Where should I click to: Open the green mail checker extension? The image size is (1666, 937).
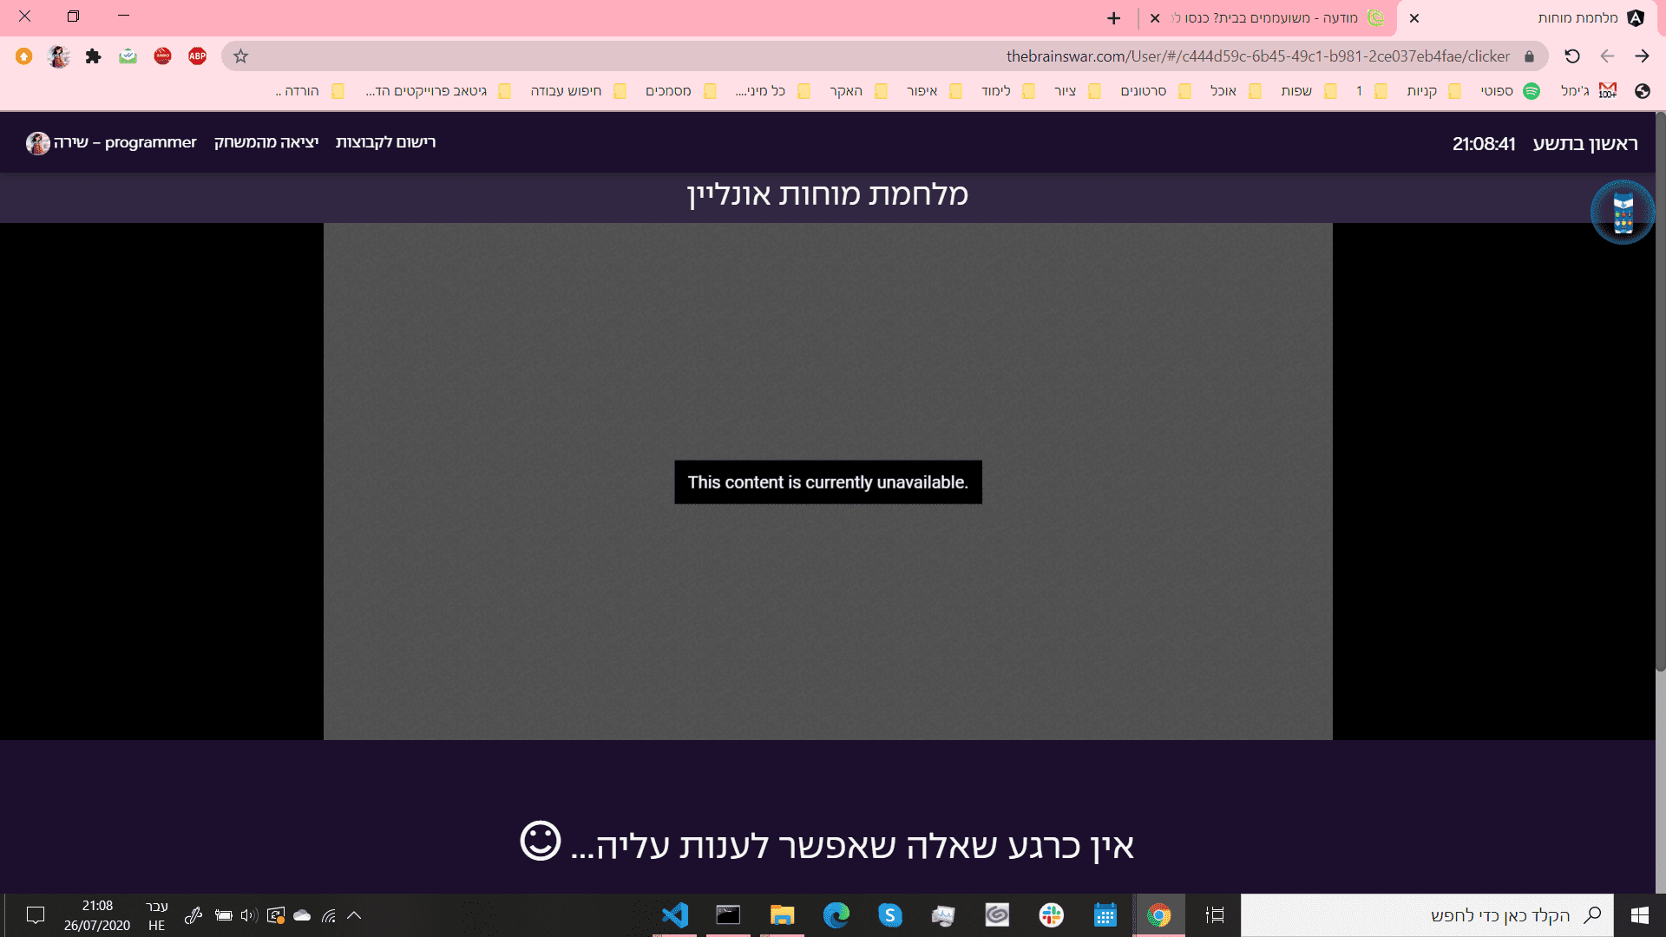[128, 55]
